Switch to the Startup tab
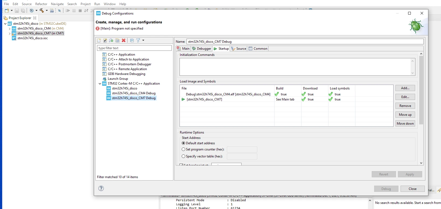The height and width of the screenshot is (209, 441). click(x=221, y=49)
